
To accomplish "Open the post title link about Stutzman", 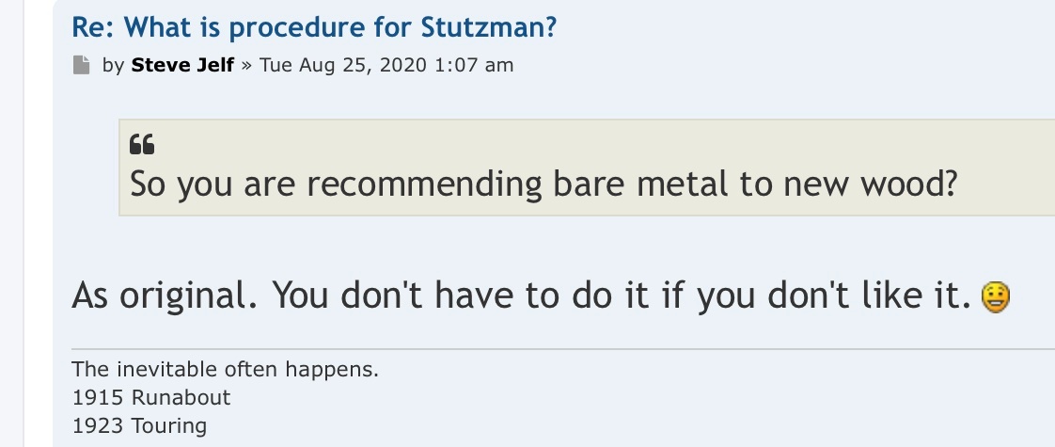I will click(x=314, y=26).
